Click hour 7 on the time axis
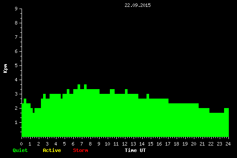 coord(81,144)
